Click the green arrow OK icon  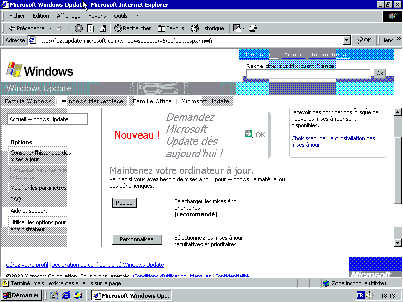pos(249,134)
